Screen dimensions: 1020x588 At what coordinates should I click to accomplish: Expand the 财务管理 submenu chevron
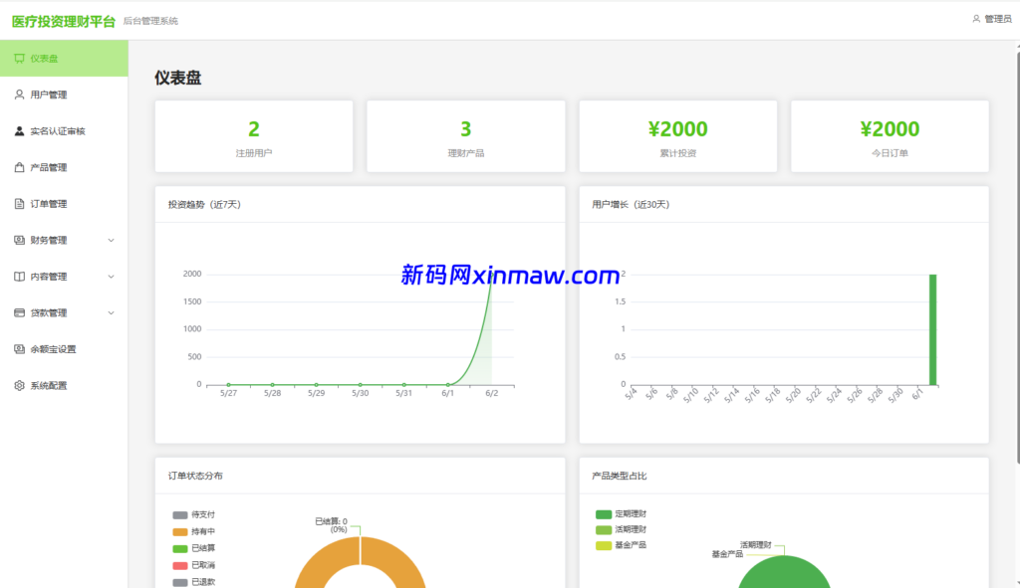[112, 241]
